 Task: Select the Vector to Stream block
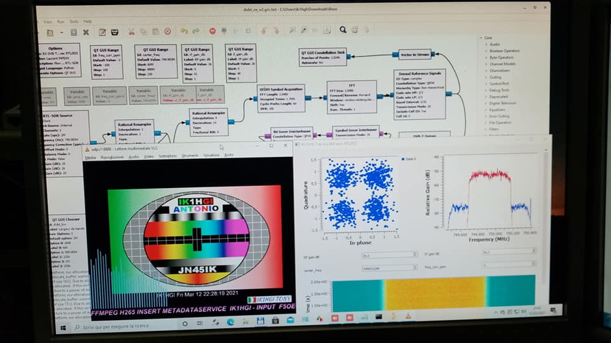[414, 55]
